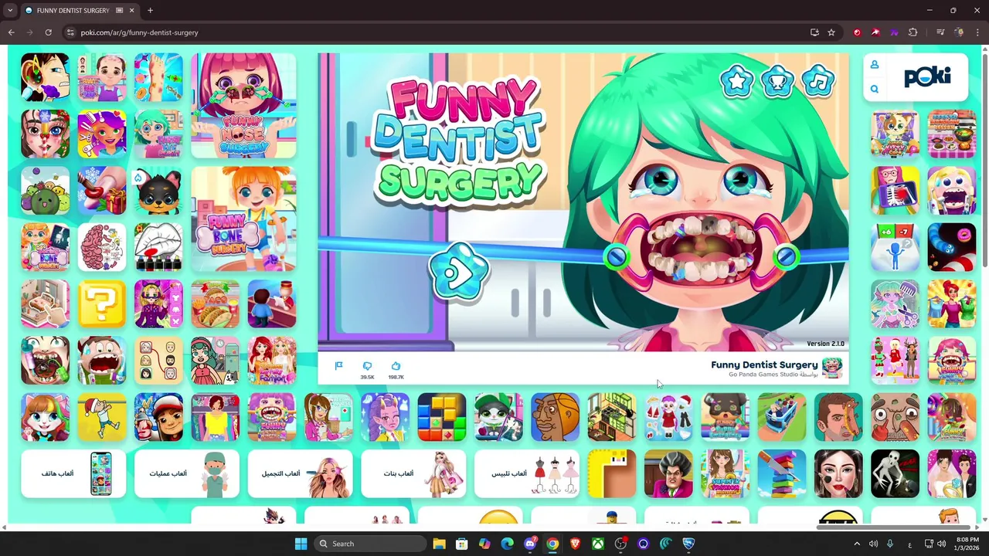
Task: Click the Windows Start button
Action: [x=301, y=544]
